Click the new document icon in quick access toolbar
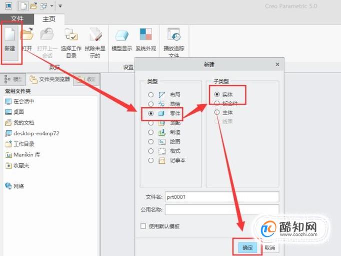Image resolution: width=341 pixels, height=256 pixels. point(23,6)
